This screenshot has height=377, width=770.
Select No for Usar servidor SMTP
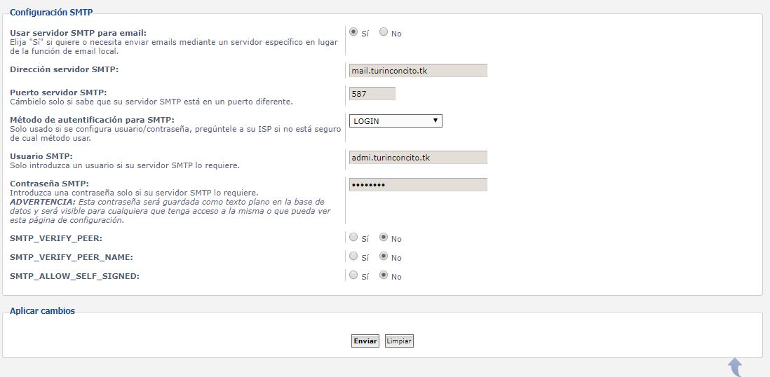tap(384, 32)
